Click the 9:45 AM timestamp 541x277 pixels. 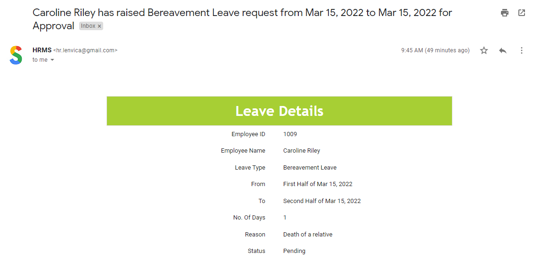click(x=435, y=50)
